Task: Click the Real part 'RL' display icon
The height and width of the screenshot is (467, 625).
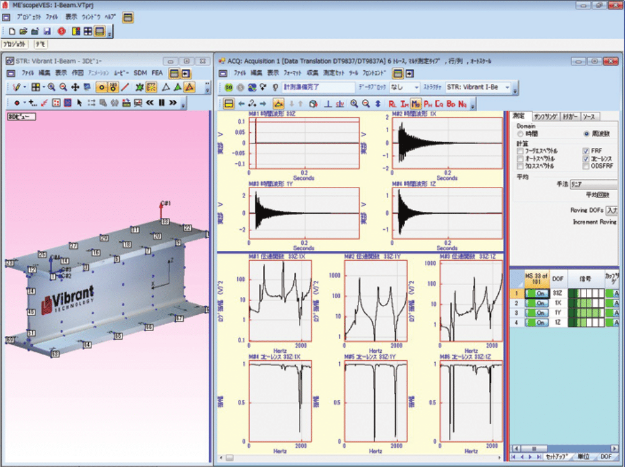Action: [392, 104]
